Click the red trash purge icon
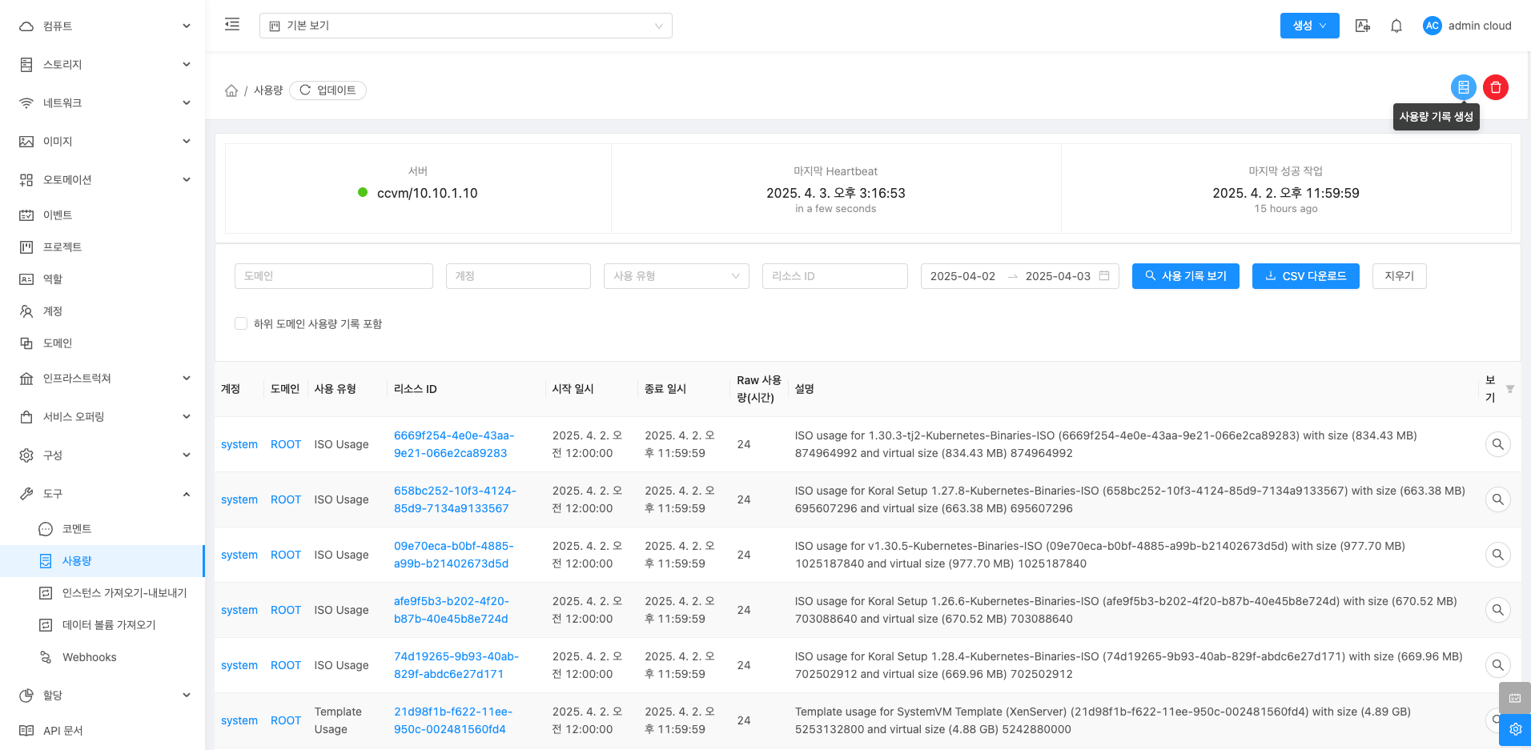 pos(1495,87)
